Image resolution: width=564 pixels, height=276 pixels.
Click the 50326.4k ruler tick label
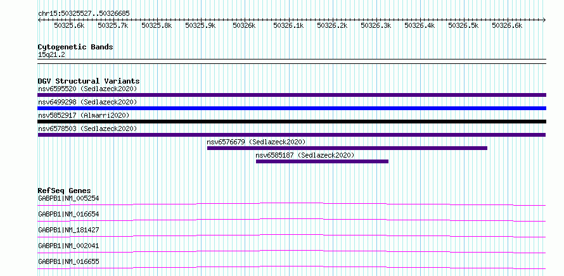420,26
